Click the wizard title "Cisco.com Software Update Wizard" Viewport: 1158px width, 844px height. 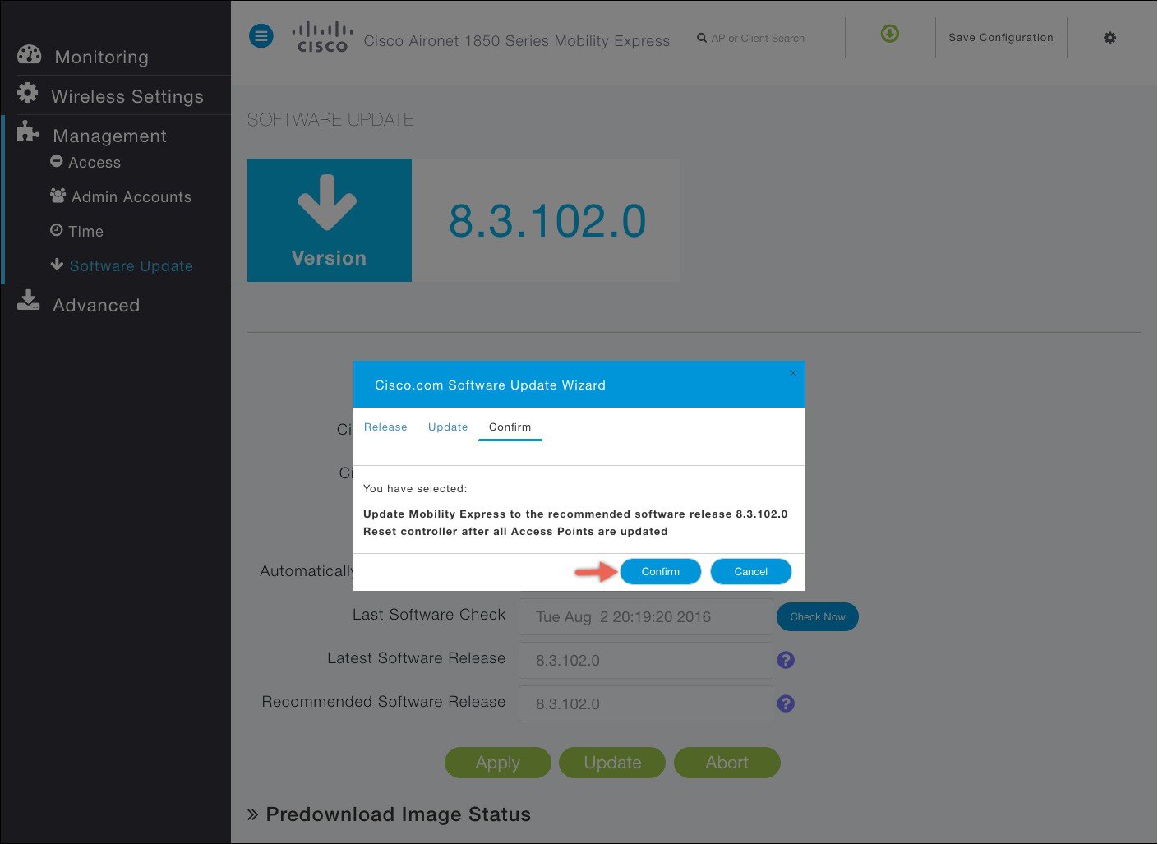(490, 385)
